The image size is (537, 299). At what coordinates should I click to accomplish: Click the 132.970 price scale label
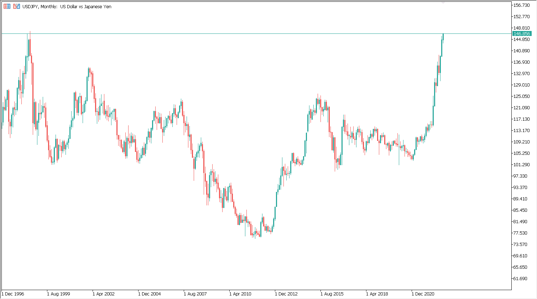tap(522, 73)
